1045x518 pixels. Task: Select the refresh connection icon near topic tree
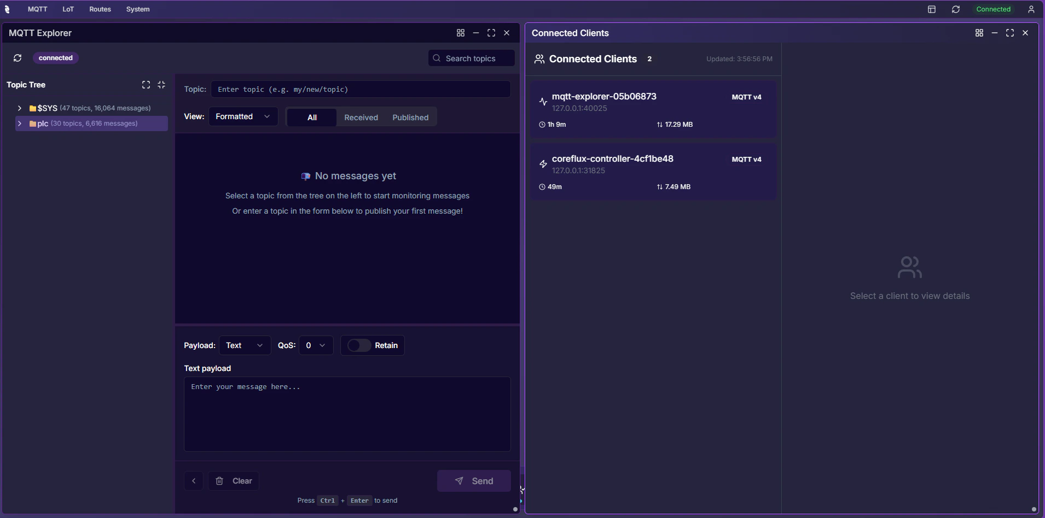[x=17, y=57]
